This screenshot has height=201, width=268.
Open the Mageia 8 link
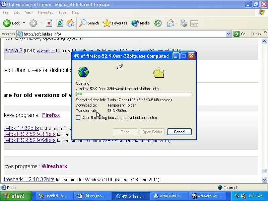click(x=13, y=51)
